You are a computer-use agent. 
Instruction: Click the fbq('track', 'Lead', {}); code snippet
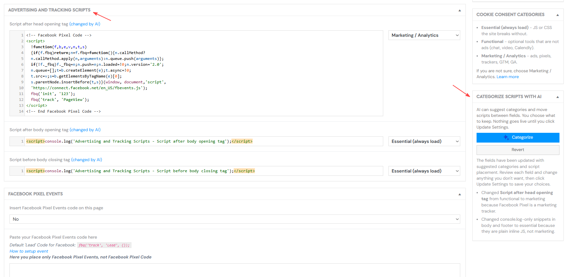[104, 245]
